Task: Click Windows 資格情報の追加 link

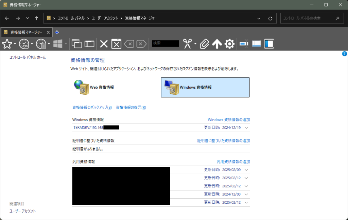Action: point(229,120)
